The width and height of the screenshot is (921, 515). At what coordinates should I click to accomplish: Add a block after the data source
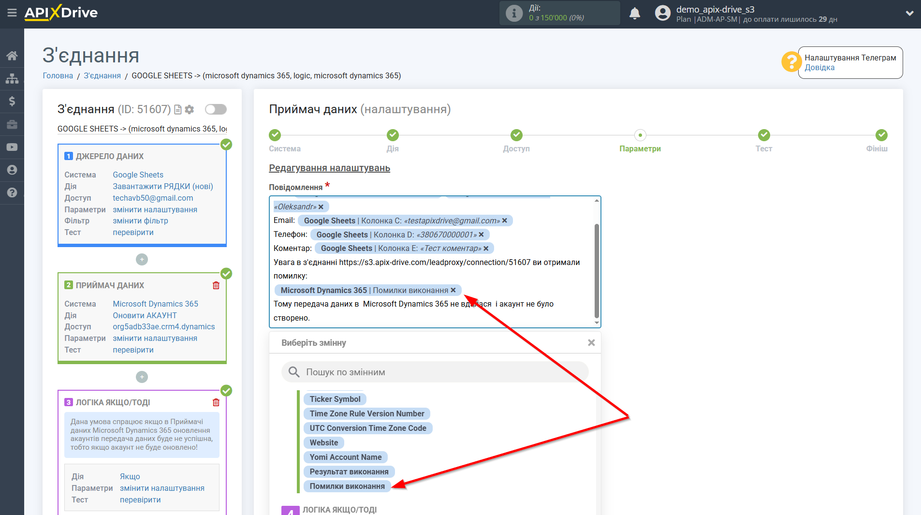point(142,260)
